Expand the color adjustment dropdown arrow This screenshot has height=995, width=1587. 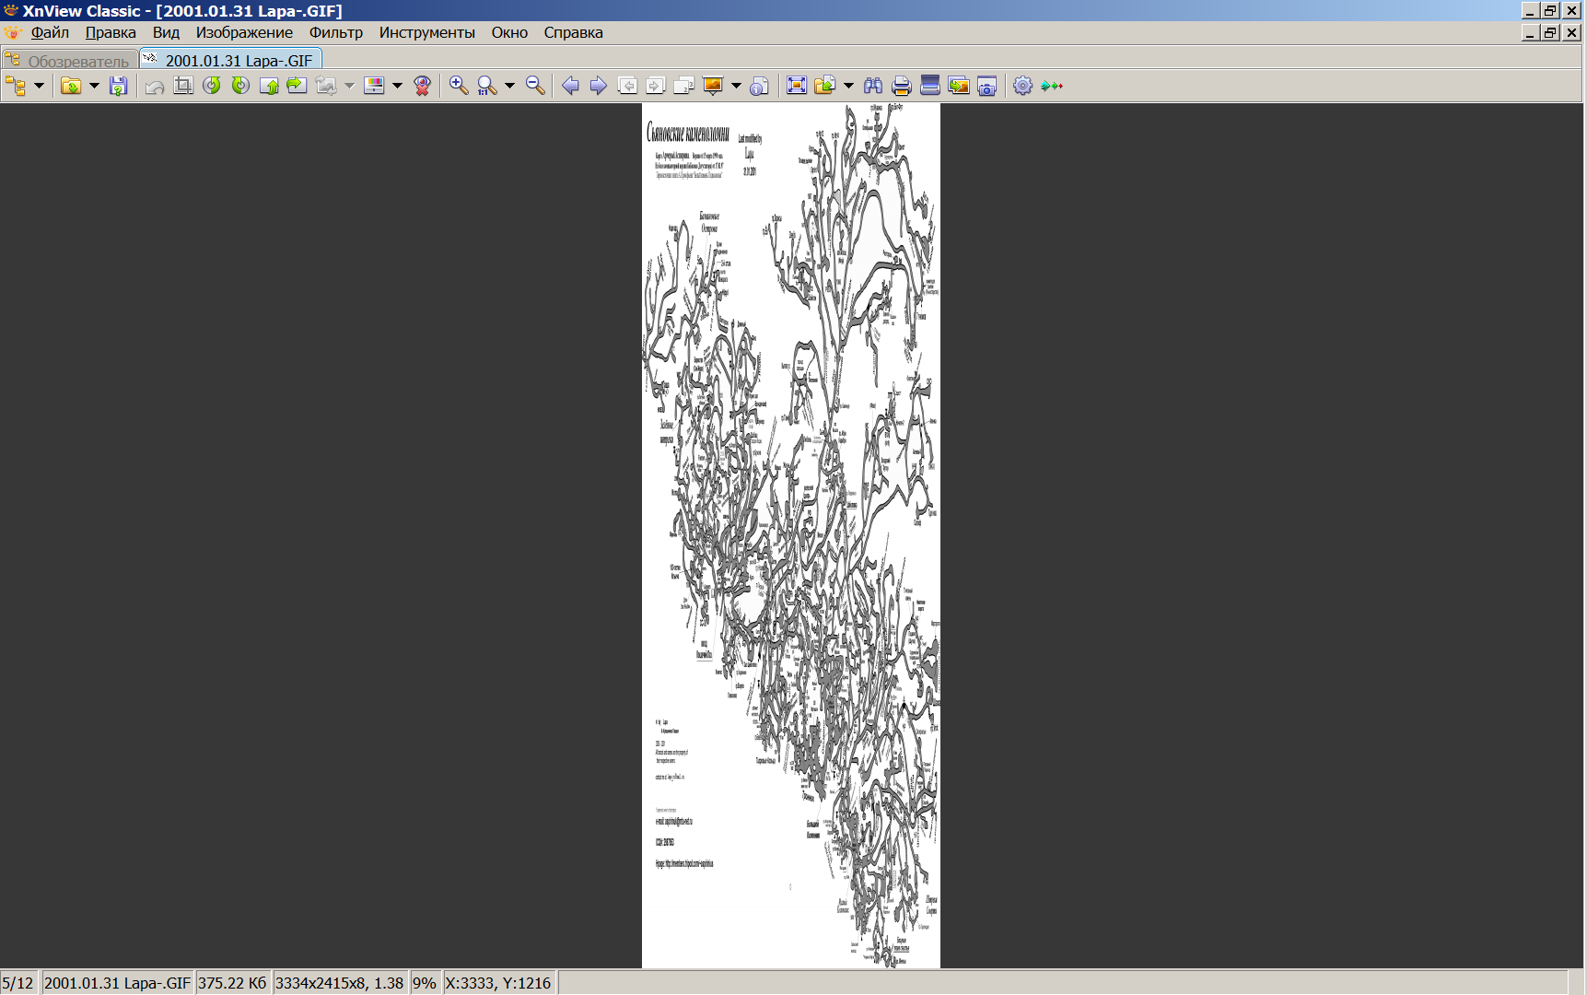click(397, 86)
